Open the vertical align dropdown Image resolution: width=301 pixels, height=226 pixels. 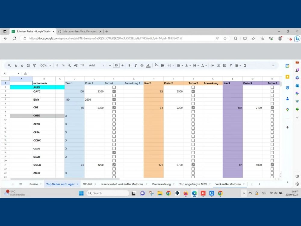(x=188, y=65)
